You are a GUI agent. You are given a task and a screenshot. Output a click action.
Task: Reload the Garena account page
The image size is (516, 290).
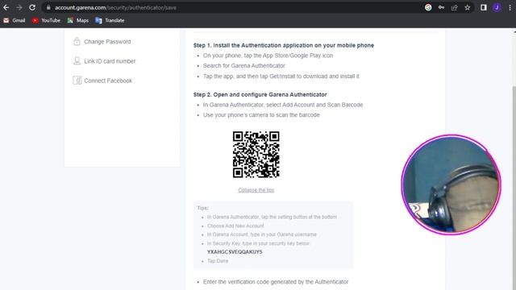coord(32,7)
